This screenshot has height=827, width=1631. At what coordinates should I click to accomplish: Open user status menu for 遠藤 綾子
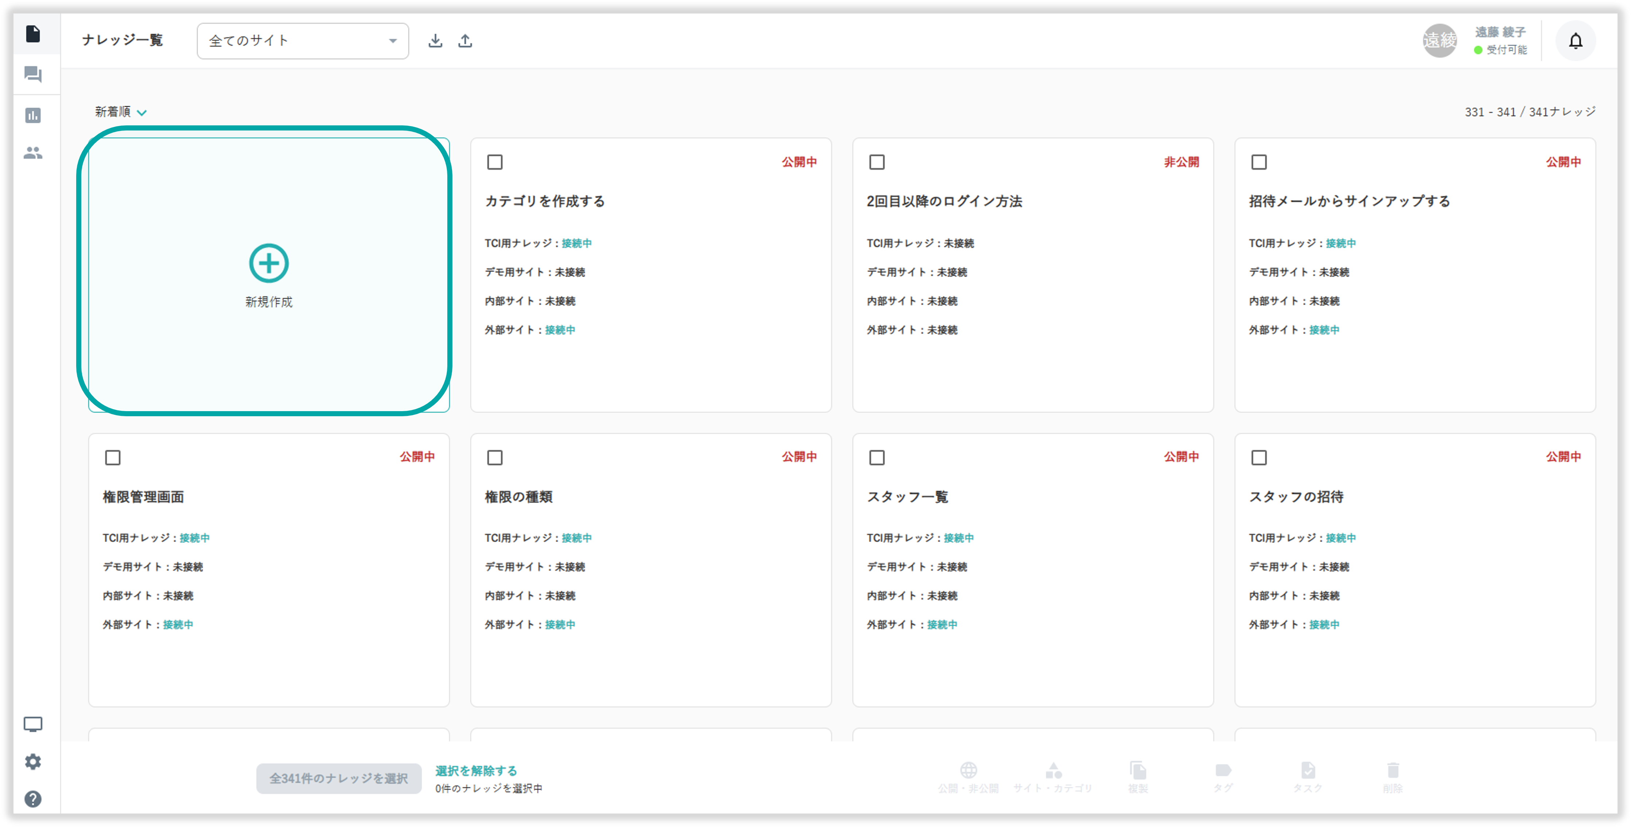(x=1500, y=40)
